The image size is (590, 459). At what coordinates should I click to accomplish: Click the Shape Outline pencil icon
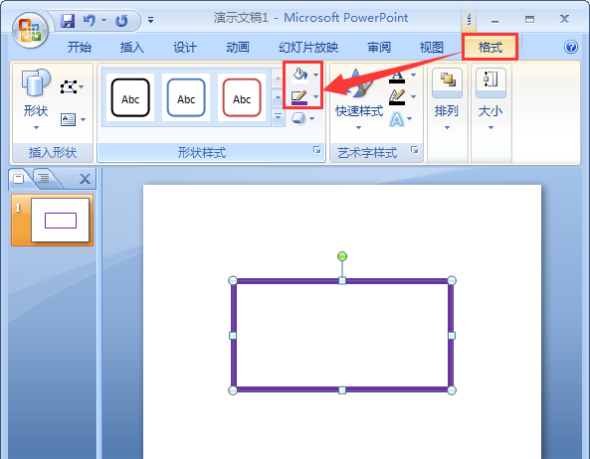click(299, 97)
